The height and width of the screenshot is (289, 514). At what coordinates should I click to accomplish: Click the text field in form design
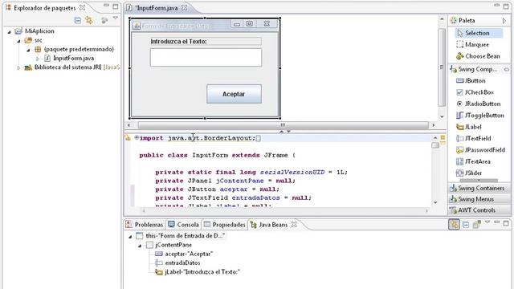tap(206, 57)
